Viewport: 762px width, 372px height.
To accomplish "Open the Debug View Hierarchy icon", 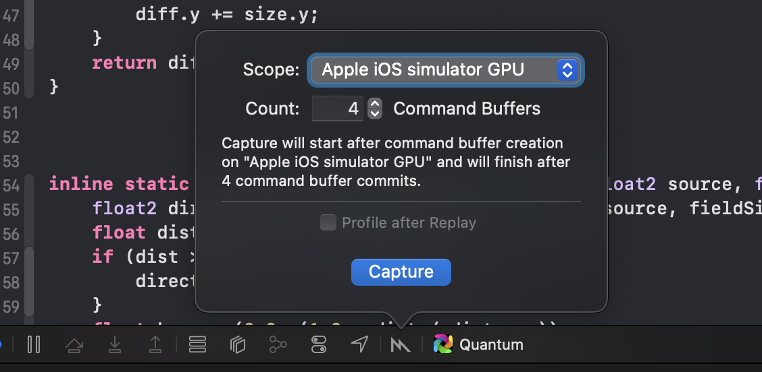I will tap(237, 345).
